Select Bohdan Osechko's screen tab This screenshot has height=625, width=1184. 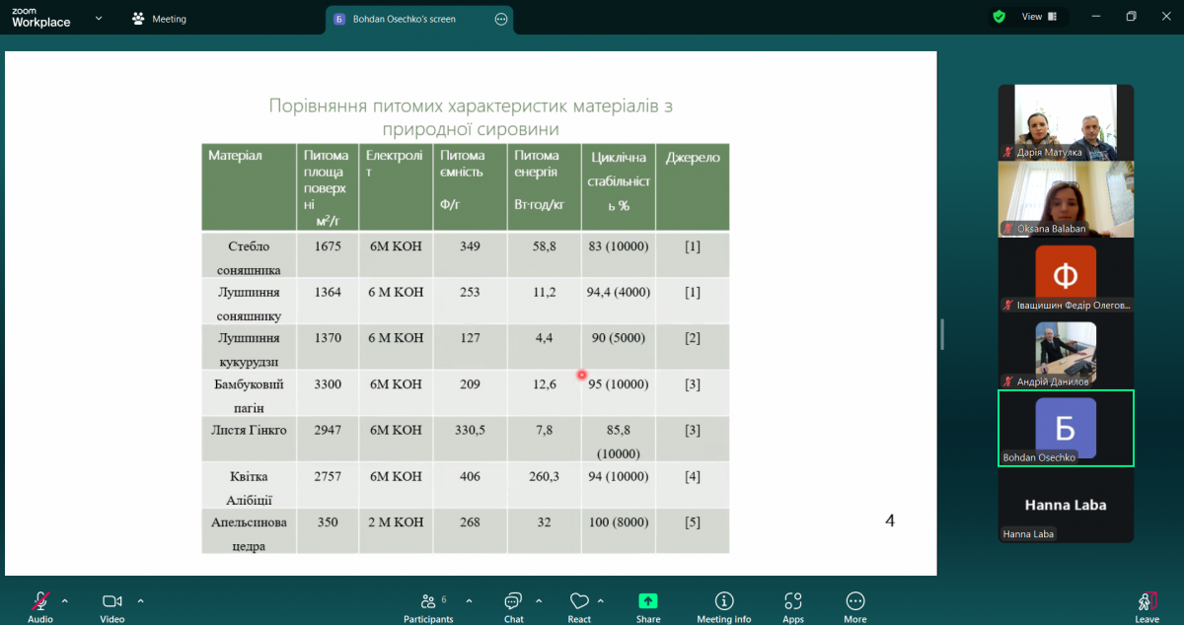coord(404,19)
